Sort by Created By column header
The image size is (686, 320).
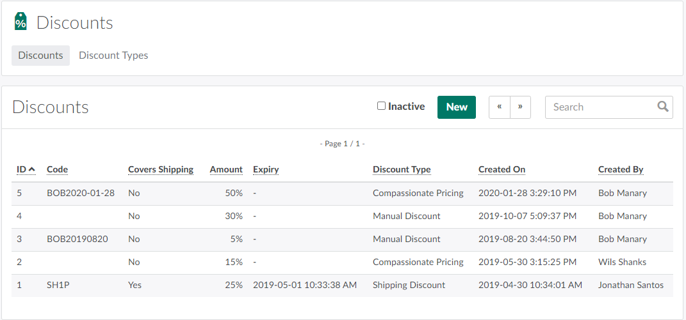(x=620, y=169)
